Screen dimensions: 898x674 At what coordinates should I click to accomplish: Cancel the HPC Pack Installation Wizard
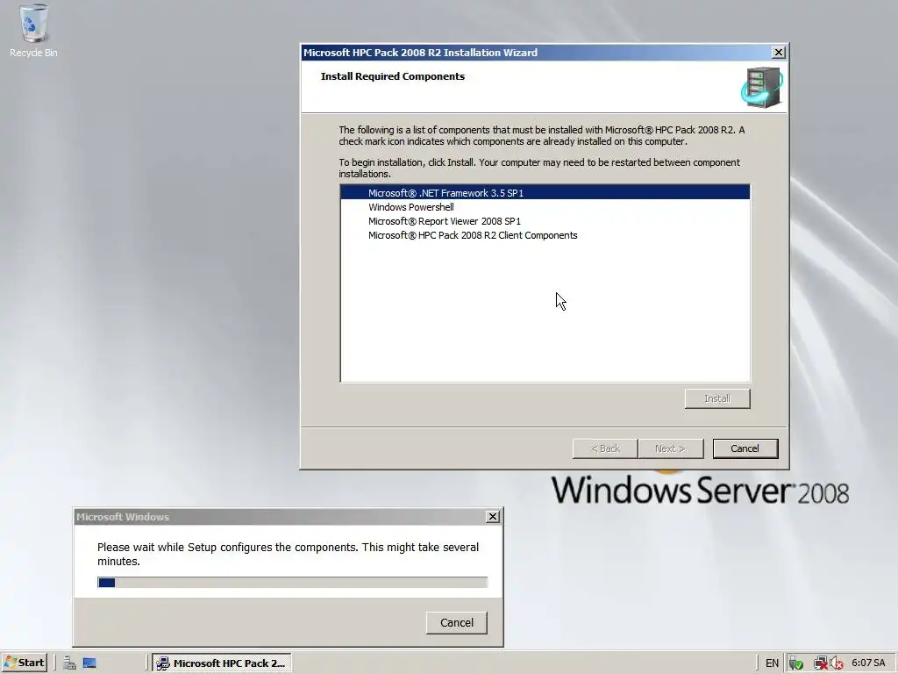coord(745,448)
